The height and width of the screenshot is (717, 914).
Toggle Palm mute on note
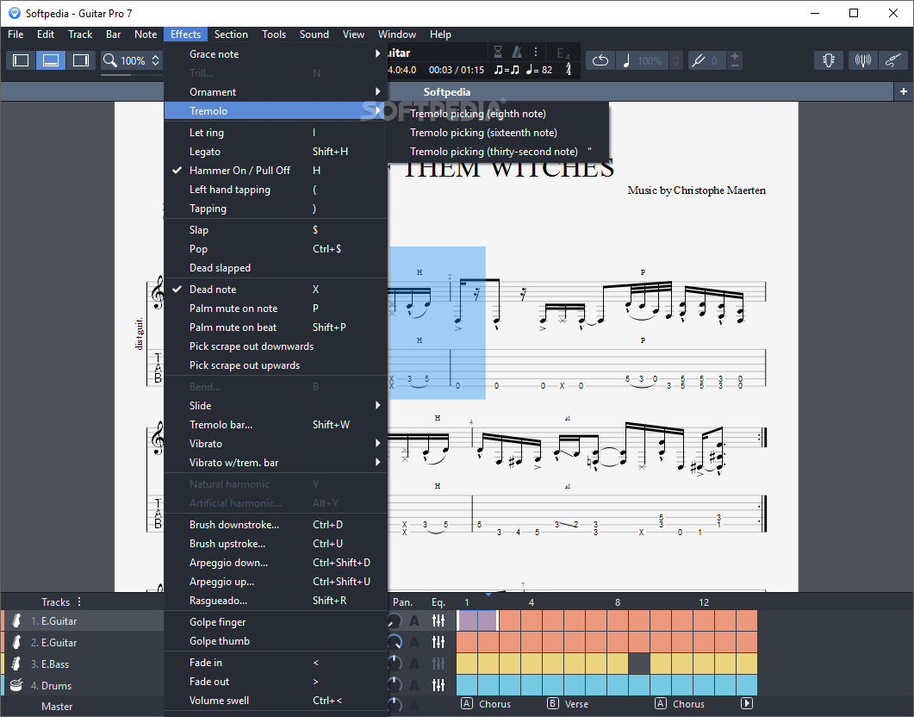pos(276,309)
